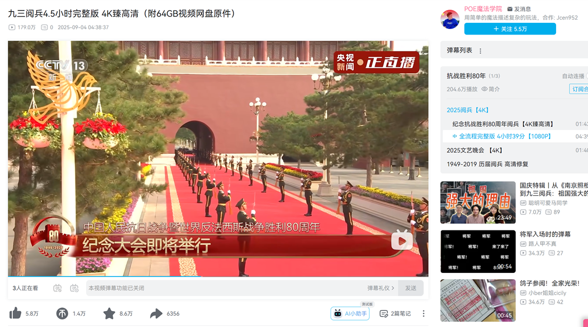Viewport: 588px width, 327px height.
Task: Expand 弹幕礼仪 chevron link
Action: (x=380, y=288)
